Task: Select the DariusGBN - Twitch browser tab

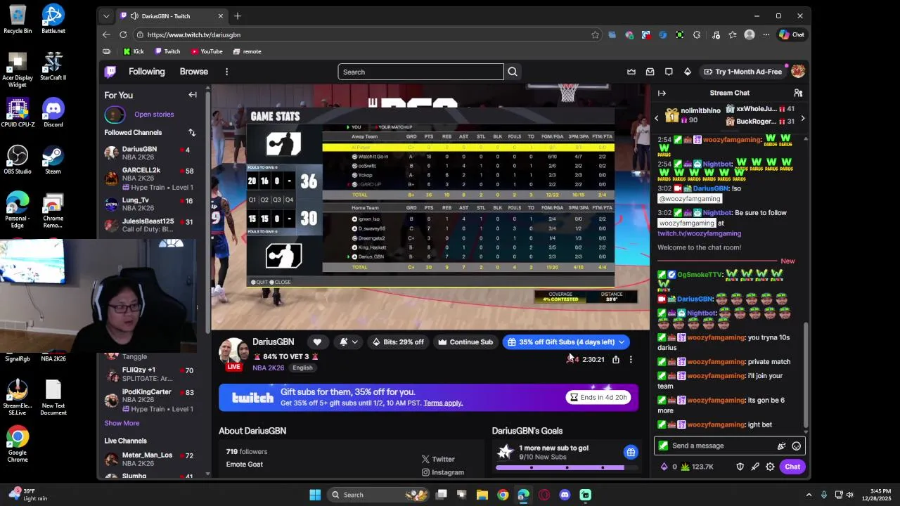Action: [171, 15]
